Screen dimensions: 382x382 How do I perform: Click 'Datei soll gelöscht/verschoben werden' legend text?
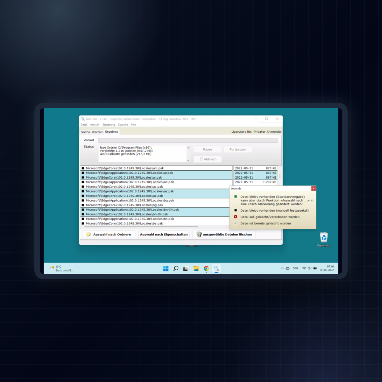tap(270, 217)
